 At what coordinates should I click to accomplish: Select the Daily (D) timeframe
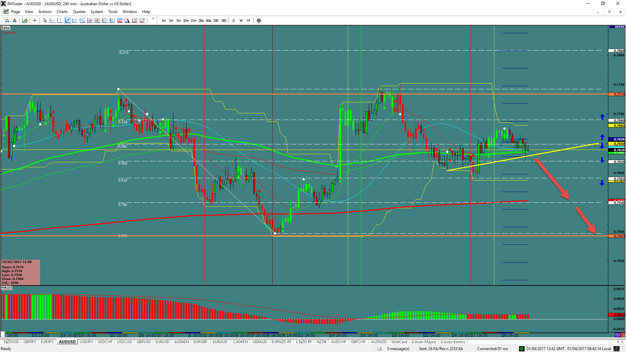(x=234, y=21)
